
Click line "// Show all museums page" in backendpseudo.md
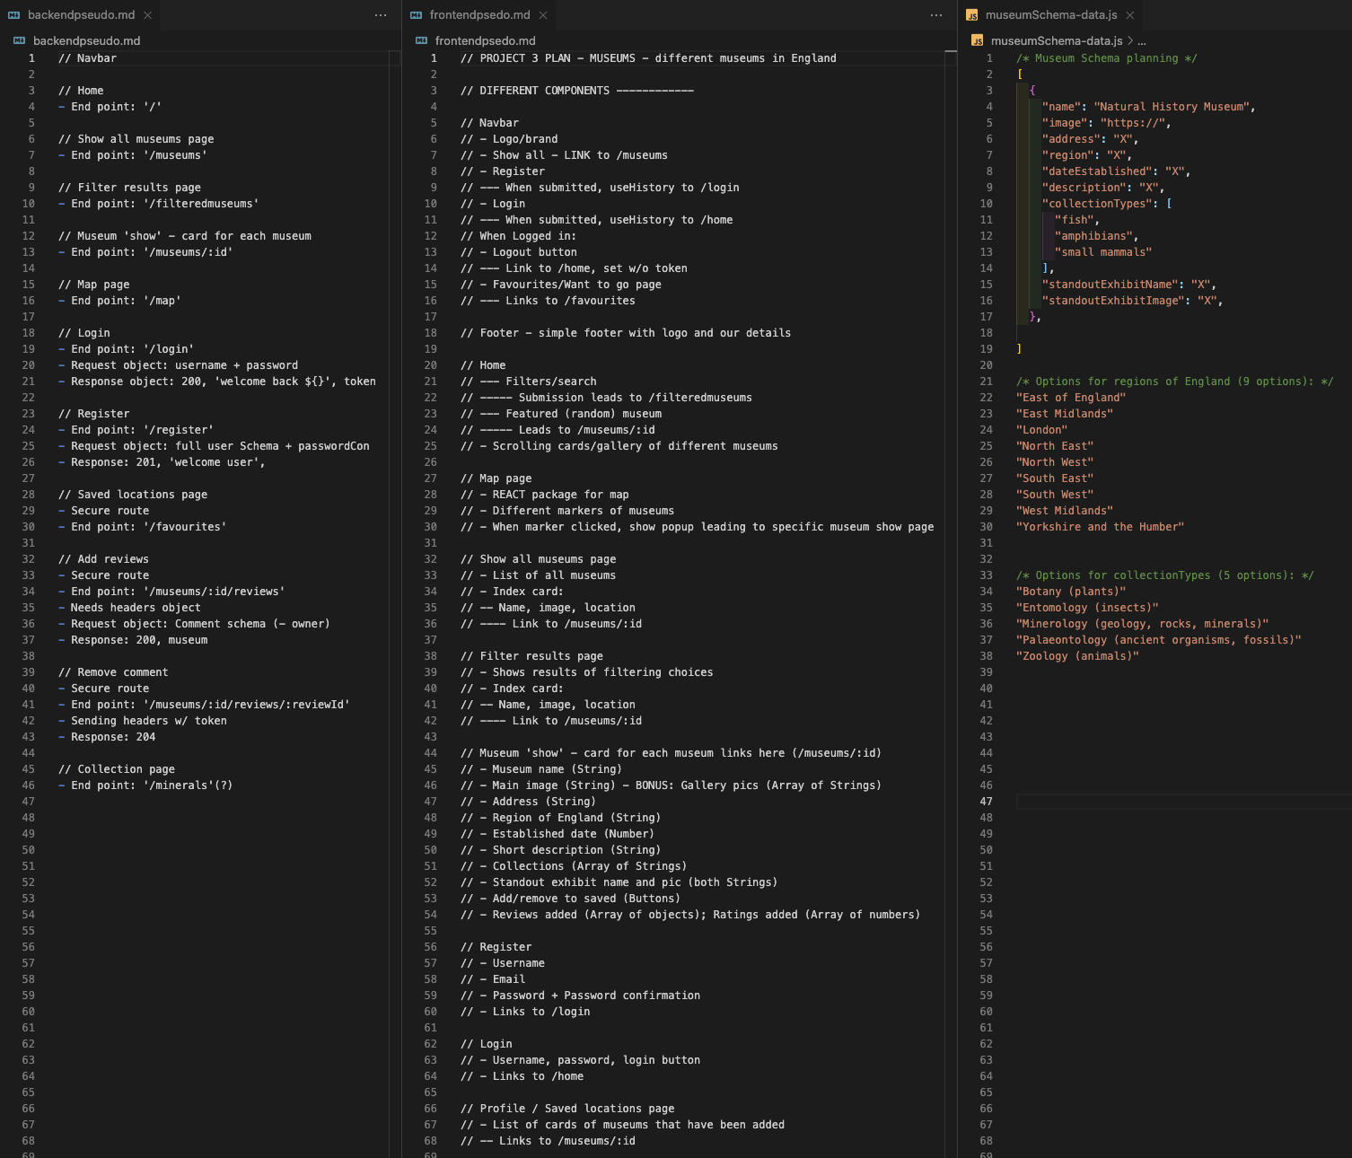136,139
